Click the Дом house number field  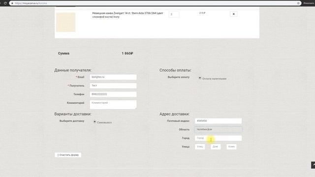[x=216, y=147]
